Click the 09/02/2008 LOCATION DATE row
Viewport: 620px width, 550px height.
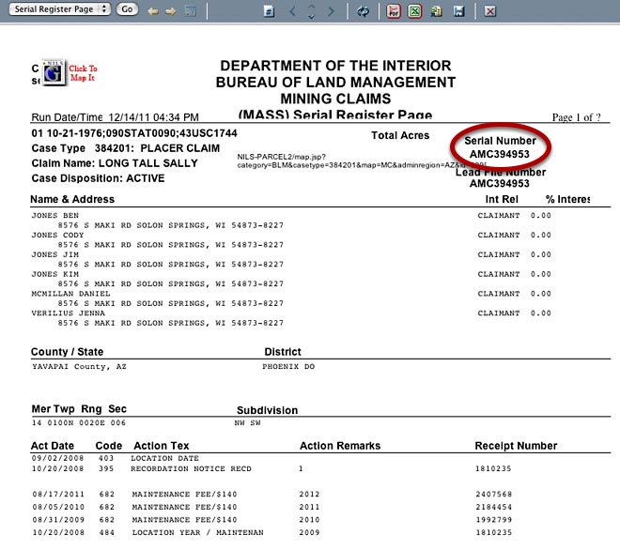coord(115,458)
